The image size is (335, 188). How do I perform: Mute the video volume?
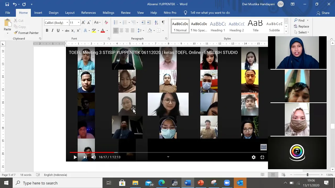pyautogui.click(x=93, y=157)
